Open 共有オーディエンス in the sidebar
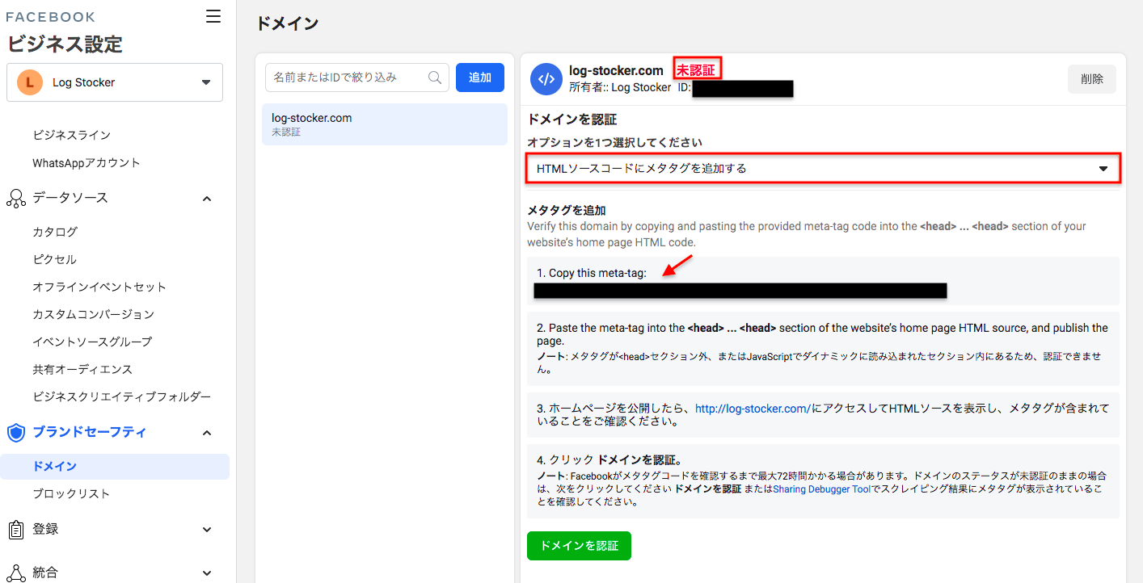The width and height of the screenshot is (1143, 583). point(82,369)
